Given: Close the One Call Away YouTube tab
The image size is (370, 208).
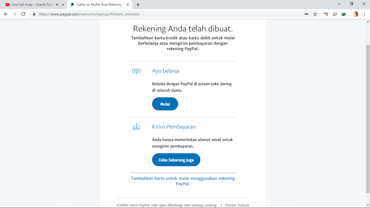Looking at the screenshot, I should 63,5.
